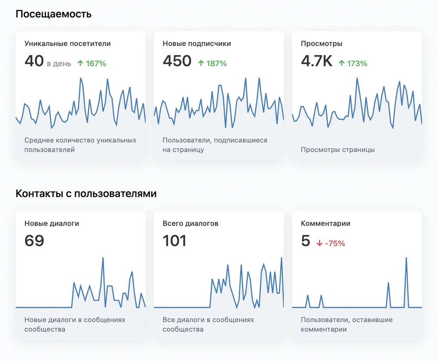Open the comments sparkline chart
Viewport: 438px width, 361px height.
tap(357, 283)
